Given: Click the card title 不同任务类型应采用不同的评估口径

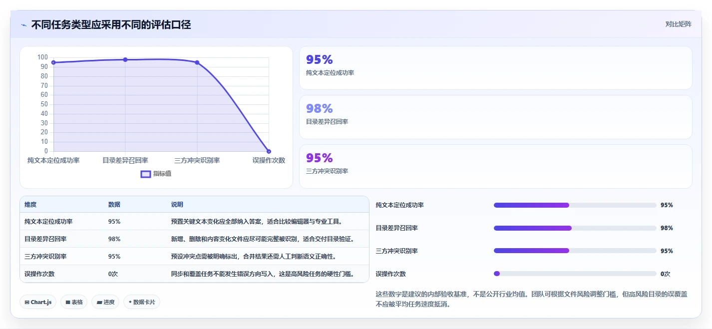Looking at the screenshot, I should (x=111, y=24).
